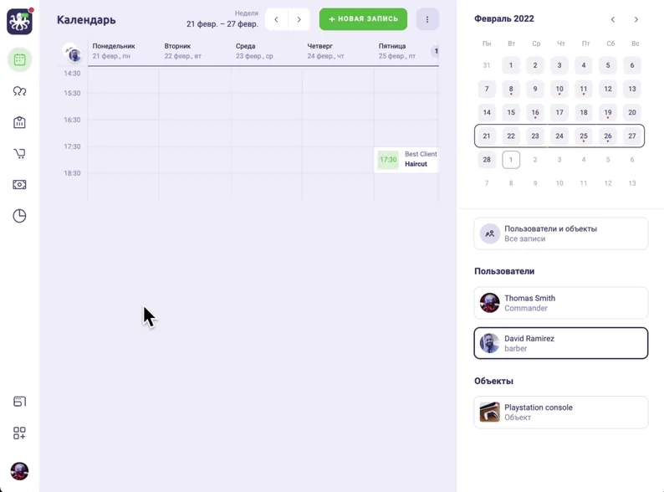Image resolution: width=664 pixels, height=492 pixels.
Task: Open the shopping cart icon in sidebar
Action: click(19, 153)
